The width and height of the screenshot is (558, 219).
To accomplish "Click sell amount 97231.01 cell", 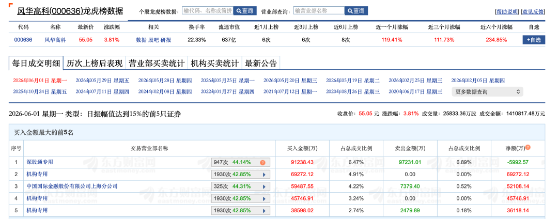I will tap(410, 162).
